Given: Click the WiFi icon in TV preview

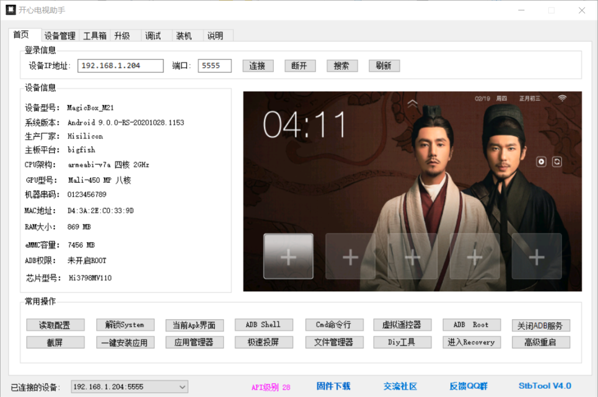Looking at the screenshot, I should pos(562,99).
